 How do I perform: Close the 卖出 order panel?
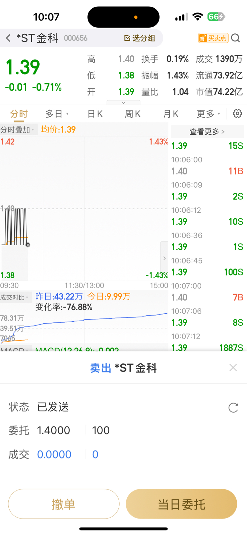pyautogui.click(x=233, y=368)
